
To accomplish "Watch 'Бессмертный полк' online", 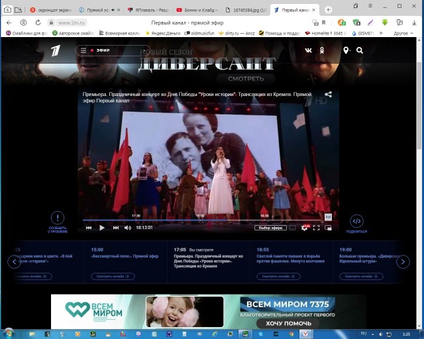I will [113, 276].
